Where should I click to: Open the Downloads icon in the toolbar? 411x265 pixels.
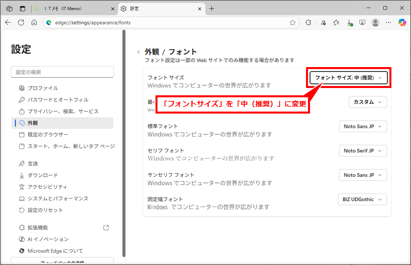coord(349,22)
